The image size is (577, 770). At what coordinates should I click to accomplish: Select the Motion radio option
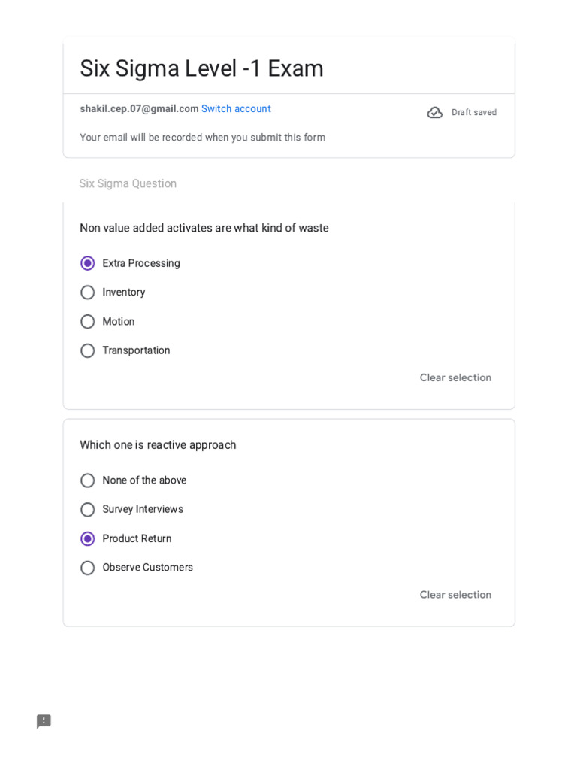(88, 322)
